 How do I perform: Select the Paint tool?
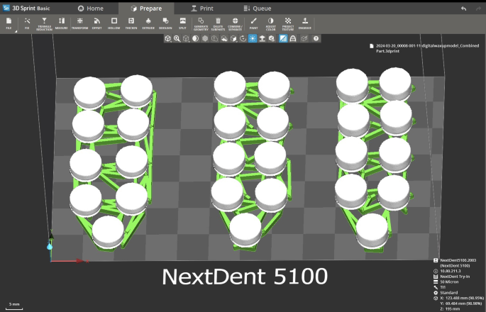(253, 23)
